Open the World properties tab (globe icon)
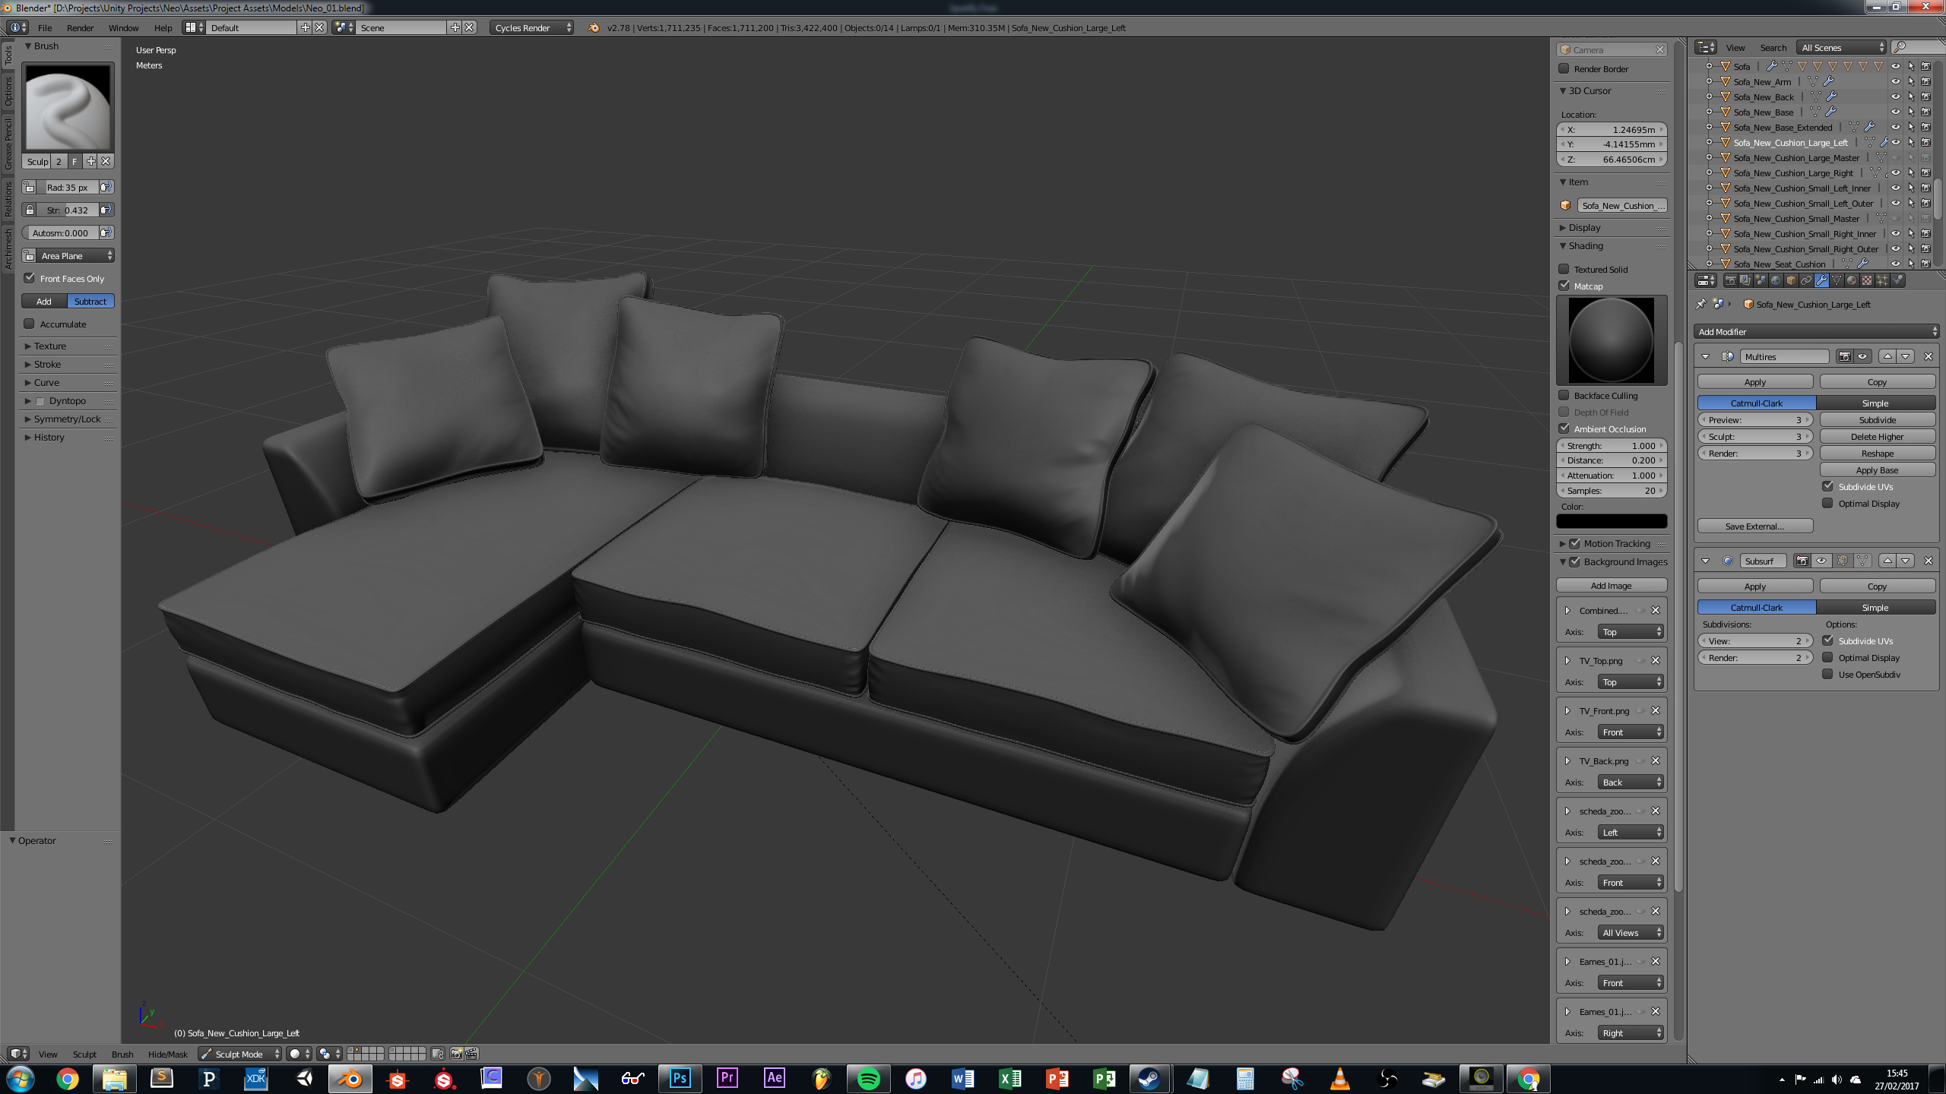 coord(1776,280)
